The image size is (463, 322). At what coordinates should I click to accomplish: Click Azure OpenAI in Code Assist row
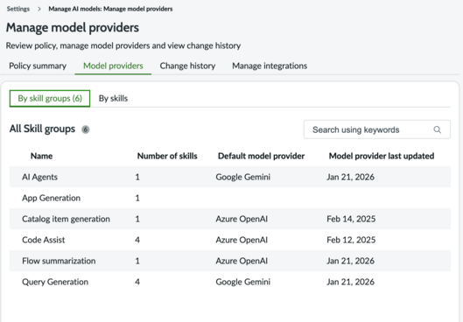click(x=242, y=240)
